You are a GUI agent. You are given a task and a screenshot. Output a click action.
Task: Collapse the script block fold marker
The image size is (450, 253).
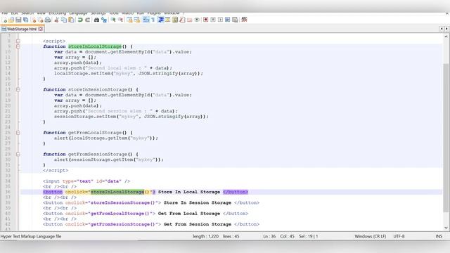click(18, 41)
